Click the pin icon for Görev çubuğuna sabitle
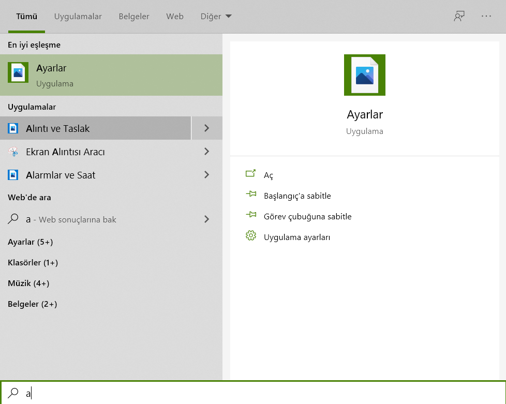506x404 pixels. coord(251,215)
